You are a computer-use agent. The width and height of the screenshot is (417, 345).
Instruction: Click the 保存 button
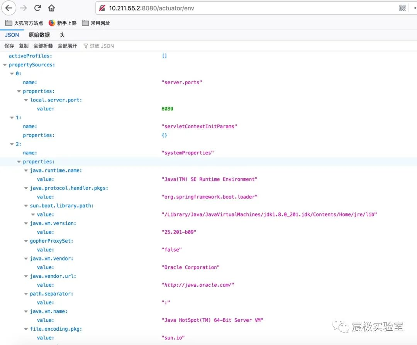coord(8,46)
